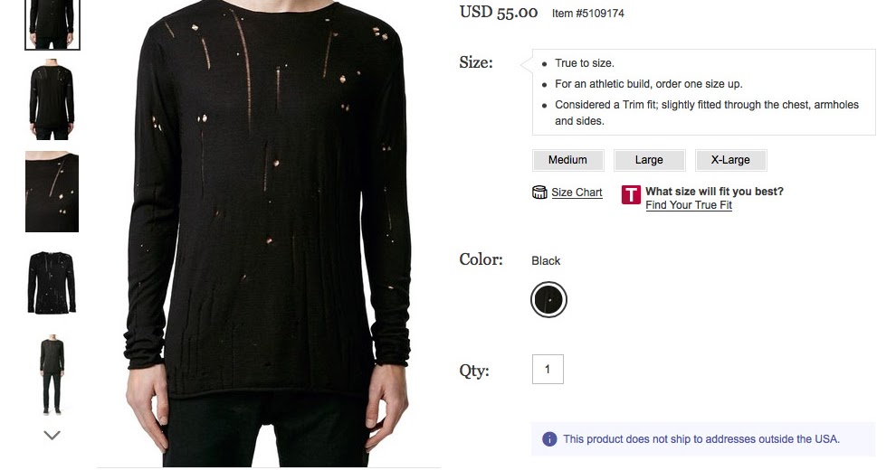Show more thumbnails with down chevron
The width and height of the screenshot is (896, 470).
pos(52,436)
